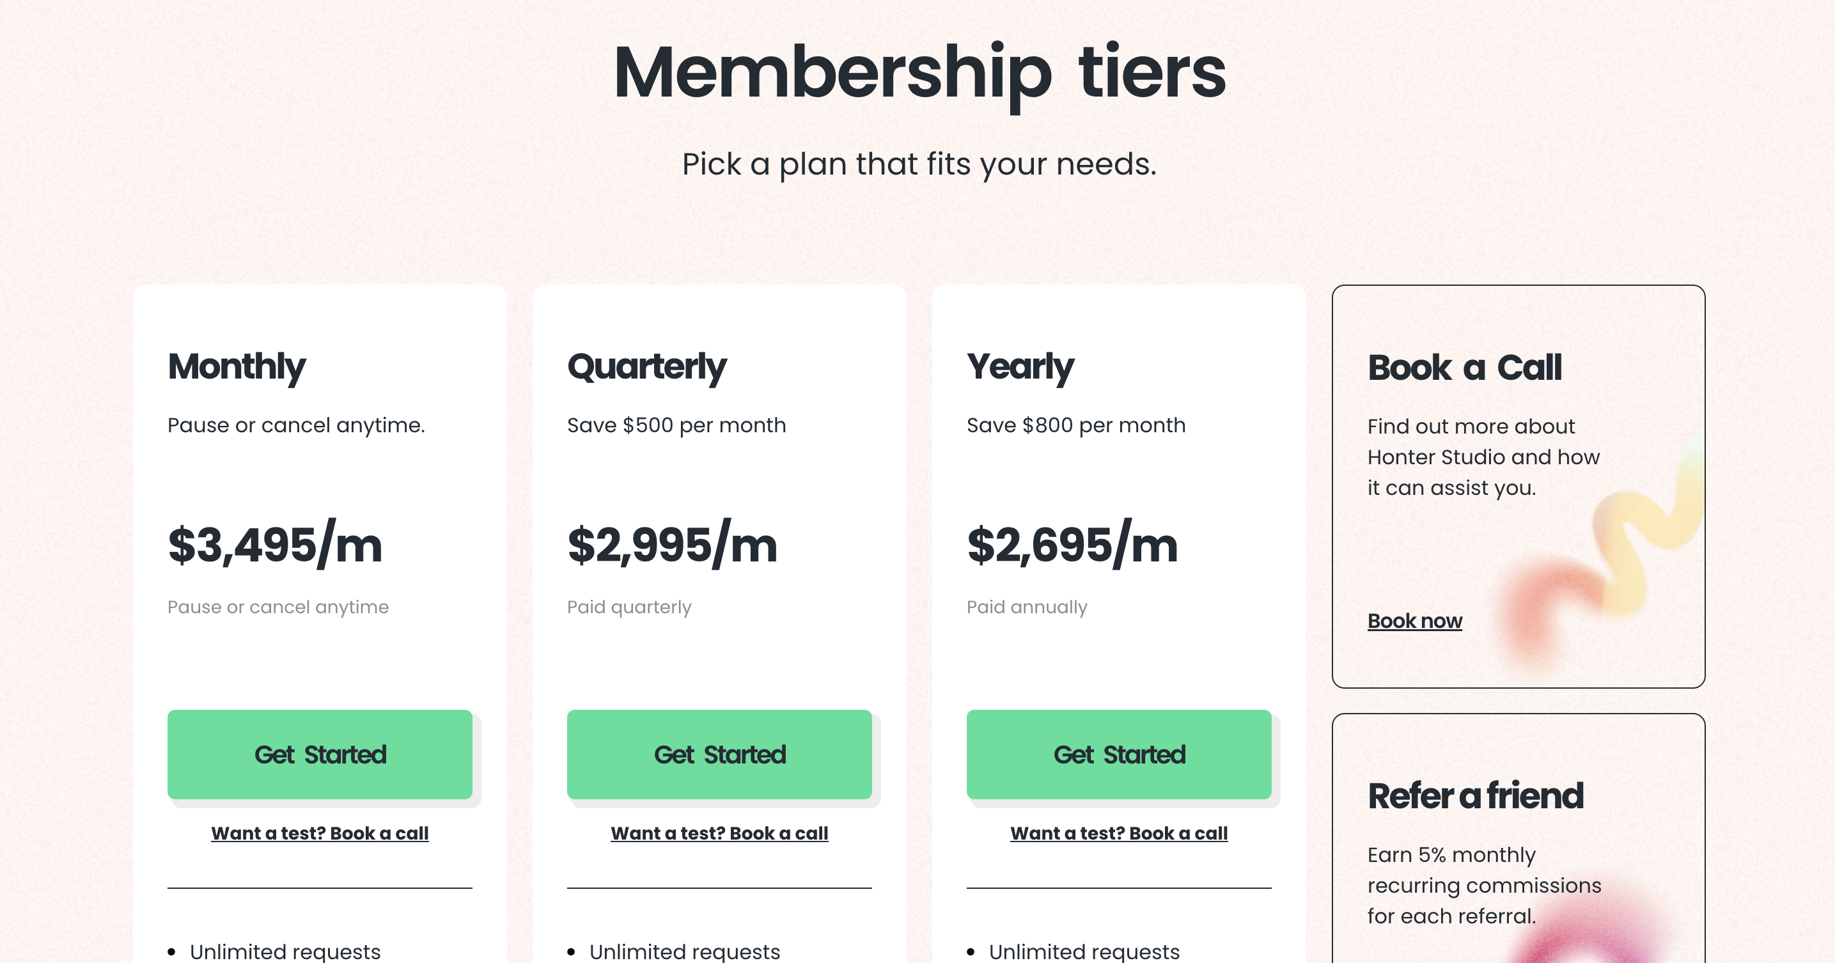Click Get Started on the Monthly plan
Screen dimensions: 1835x963
[x=320, y=755]
